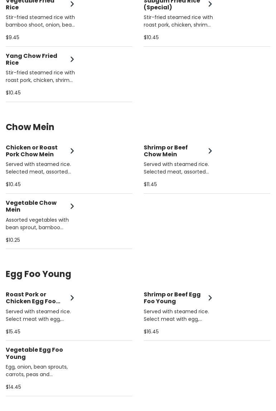The height and width of the screenshot is (411, 276).
Task: Open Vegetable Egg Foo Young item
Action: 34,353
